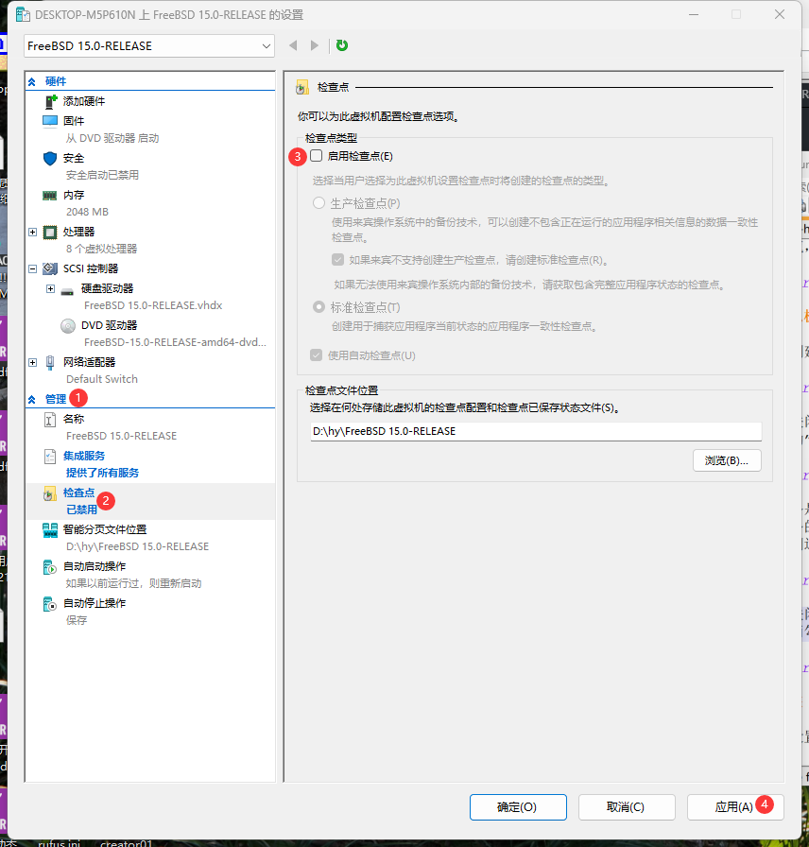809x847 pixels.
Task: Click 'Default Switch' under network adapter
Action: click(102, 379)
